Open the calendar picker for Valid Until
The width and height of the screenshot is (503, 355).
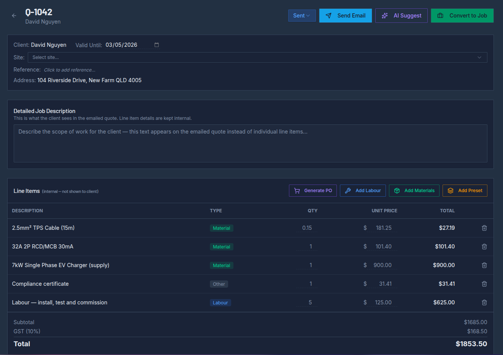tap(156, 45)
